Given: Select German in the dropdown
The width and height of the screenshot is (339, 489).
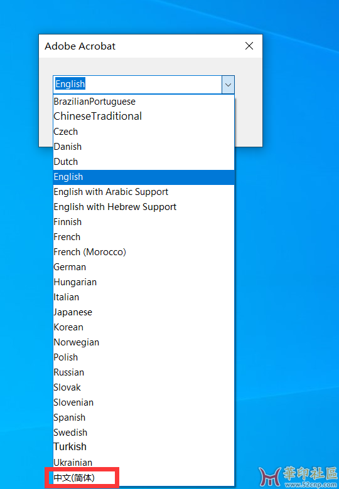Looking at the screenshot, I should click(x=144, y=267).
